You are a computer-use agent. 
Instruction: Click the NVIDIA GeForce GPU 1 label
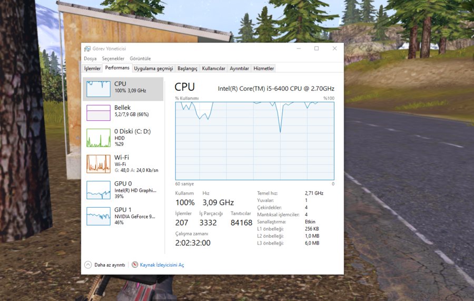(135, 216)
